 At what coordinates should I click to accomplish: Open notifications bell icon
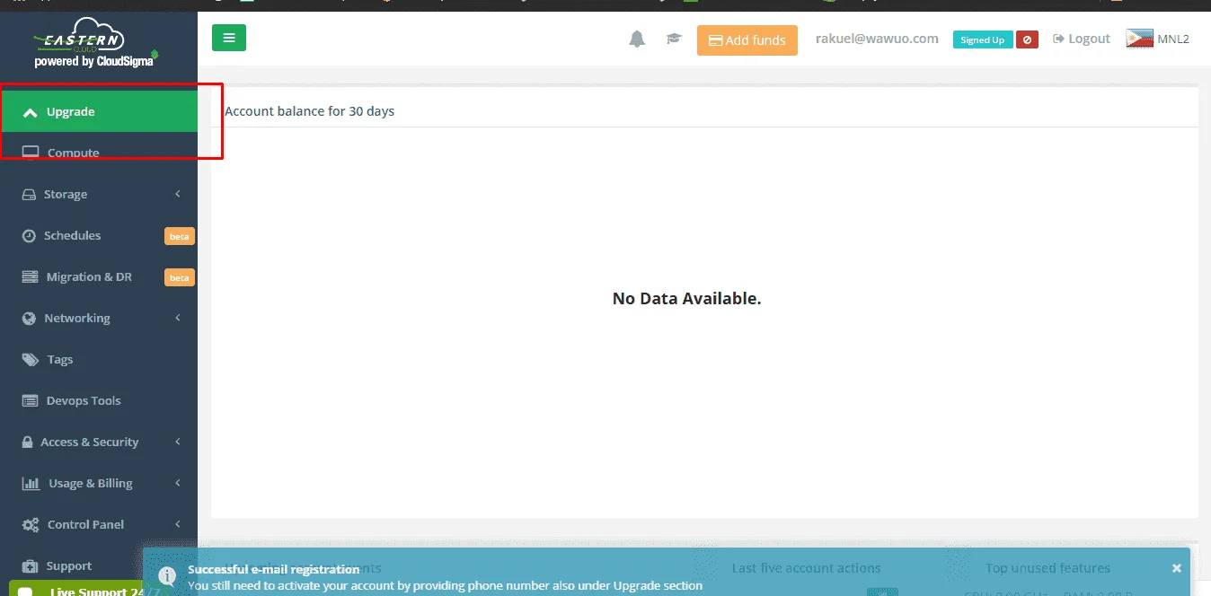coord(637,39)
